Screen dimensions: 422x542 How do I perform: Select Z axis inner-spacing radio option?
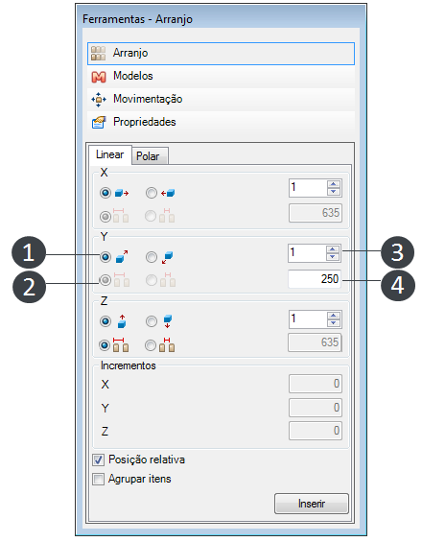151,345
